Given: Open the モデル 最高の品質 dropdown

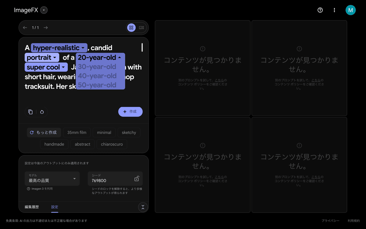Looking at the screenshot, I should pyautogui.click(x=52, y=179).
